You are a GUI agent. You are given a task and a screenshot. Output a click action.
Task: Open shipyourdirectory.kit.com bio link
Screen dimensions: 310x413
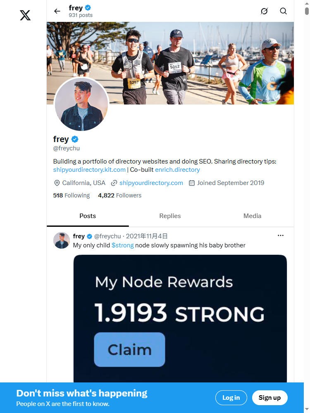click(89, 170)
